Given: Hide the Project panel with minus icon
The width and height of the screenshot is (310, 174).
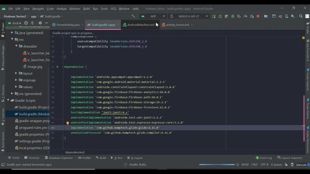Looking at the screenshot, I should [x=46, y=23].
